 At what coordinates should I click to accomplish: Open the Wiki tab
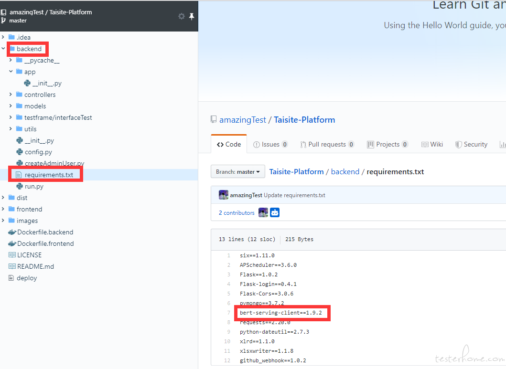(x=432, y=144)
